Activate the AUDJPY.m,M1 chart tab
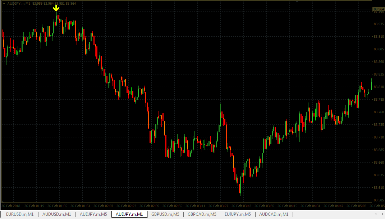Image resolution: width=385 pixels, height=219 pixels. click(129, 214)
